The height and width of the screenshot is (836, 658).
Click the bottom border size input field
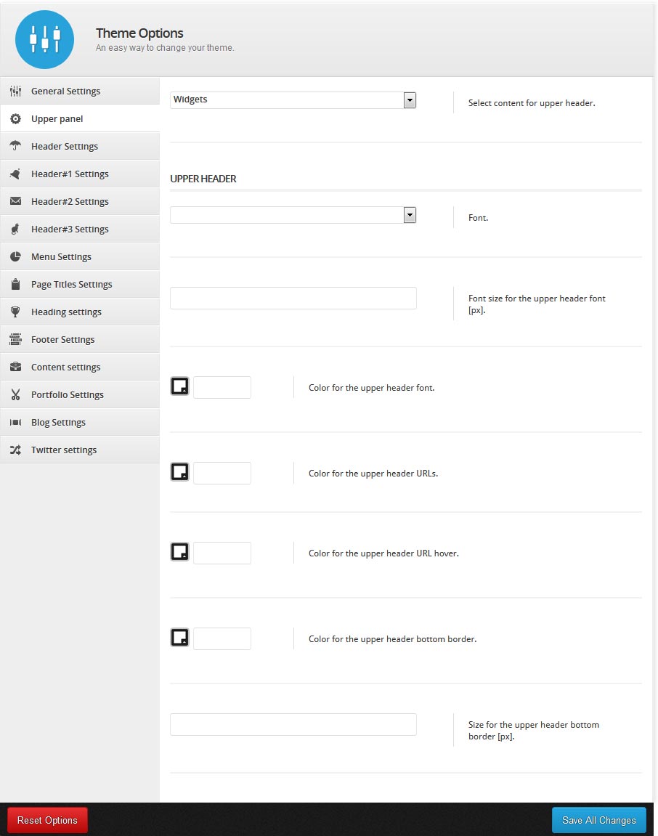pos(293,725)
